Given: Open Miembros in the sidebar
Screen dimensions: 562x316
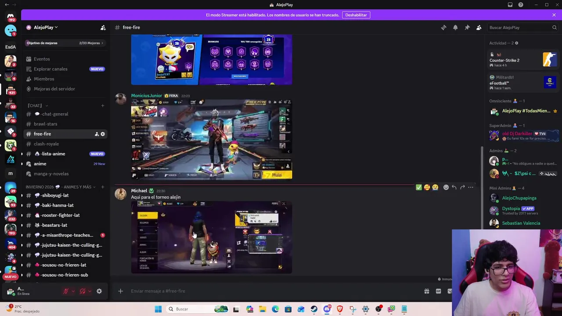Looking at the screenshot, I should (65, 79).
